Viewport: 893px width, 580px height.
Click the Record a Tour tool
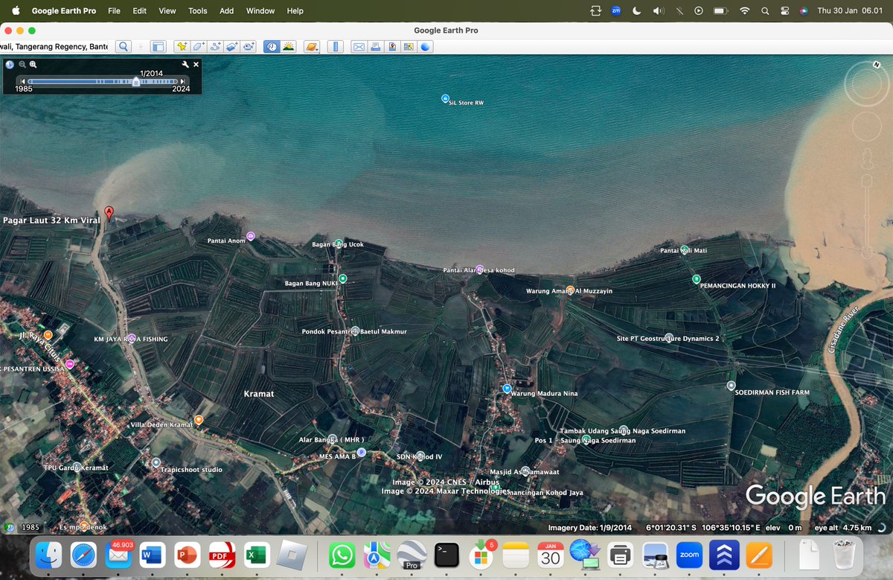coord(249,46)
